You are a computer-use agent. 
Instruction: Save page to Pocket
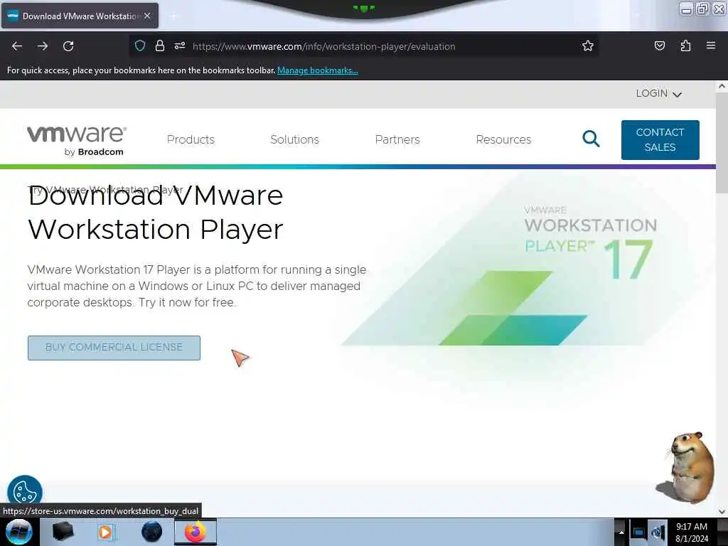tap(659, 46)
